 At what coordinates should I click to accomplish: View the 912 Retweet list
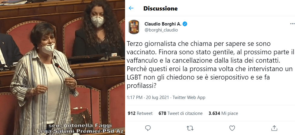coord(140,113)
